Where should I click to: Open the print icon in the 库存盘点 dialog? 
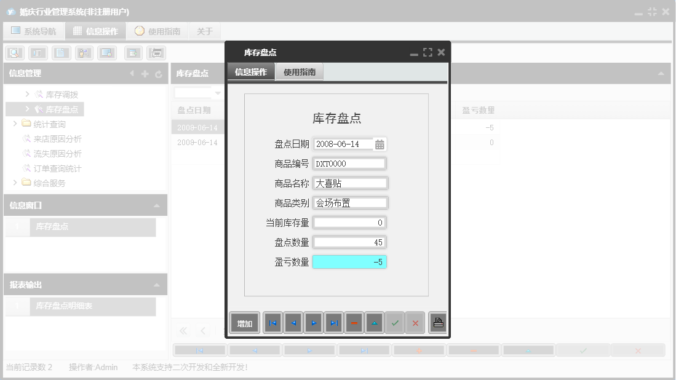(x=437, y=322)
